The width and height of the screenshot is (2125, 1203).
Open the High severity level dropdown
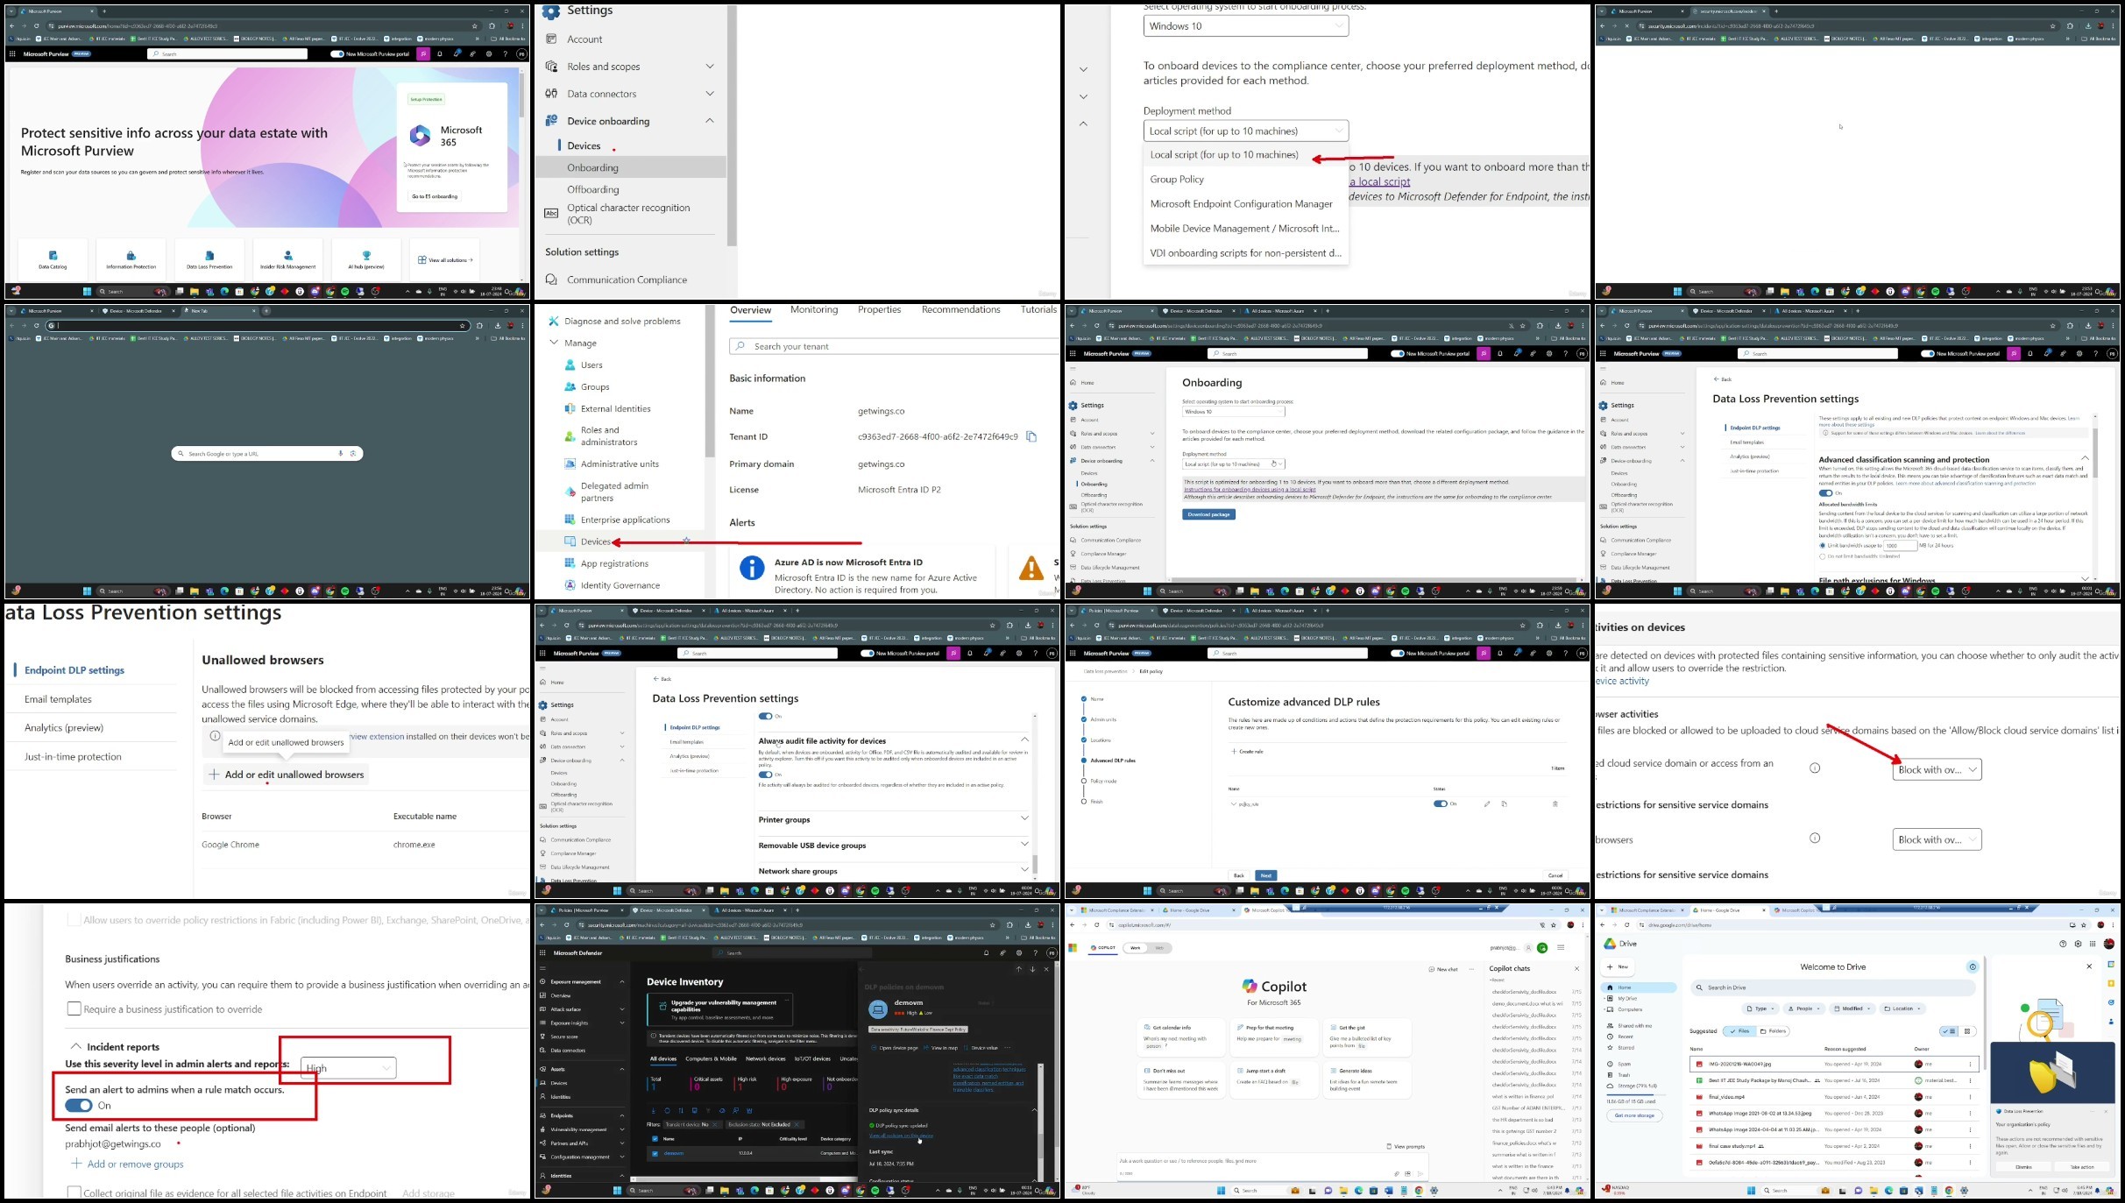(x=348, y=1067)
